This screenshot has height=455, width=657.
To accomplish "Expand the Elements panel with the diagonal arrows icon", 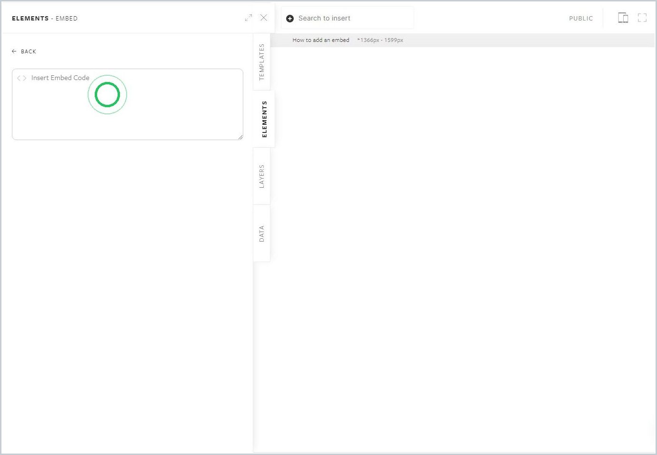I will (x=249, y=18).
